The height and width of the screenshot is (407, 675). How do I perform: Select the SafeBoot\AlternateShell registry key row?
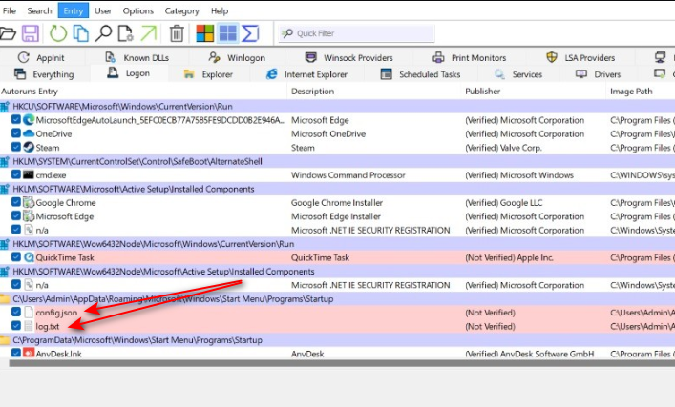338,162
